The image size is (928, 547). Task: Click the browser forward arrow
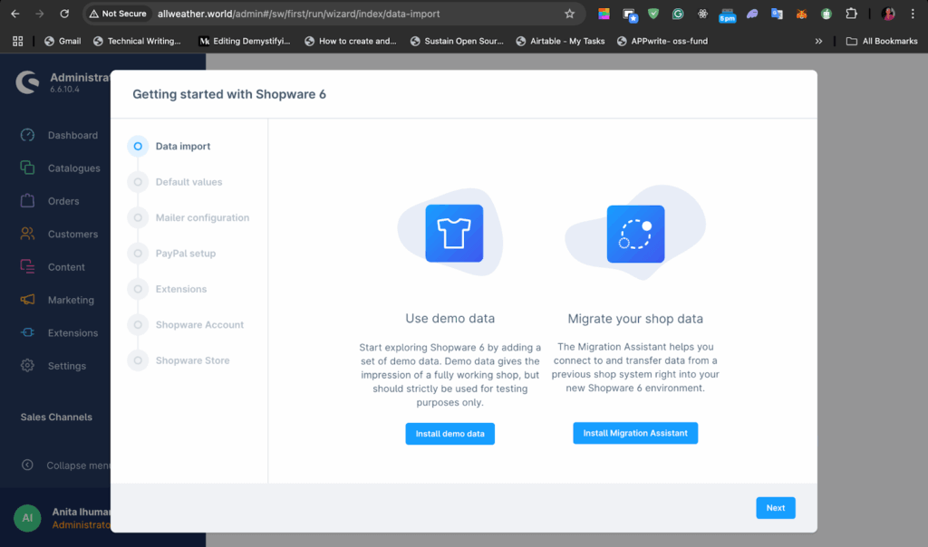40,14
